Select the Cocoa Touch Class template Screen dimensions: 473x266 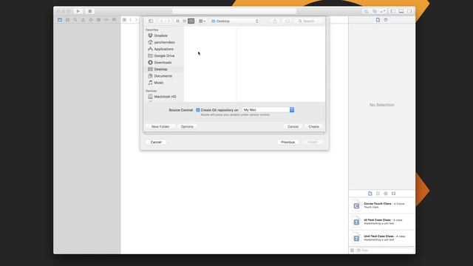click(382, 205)
